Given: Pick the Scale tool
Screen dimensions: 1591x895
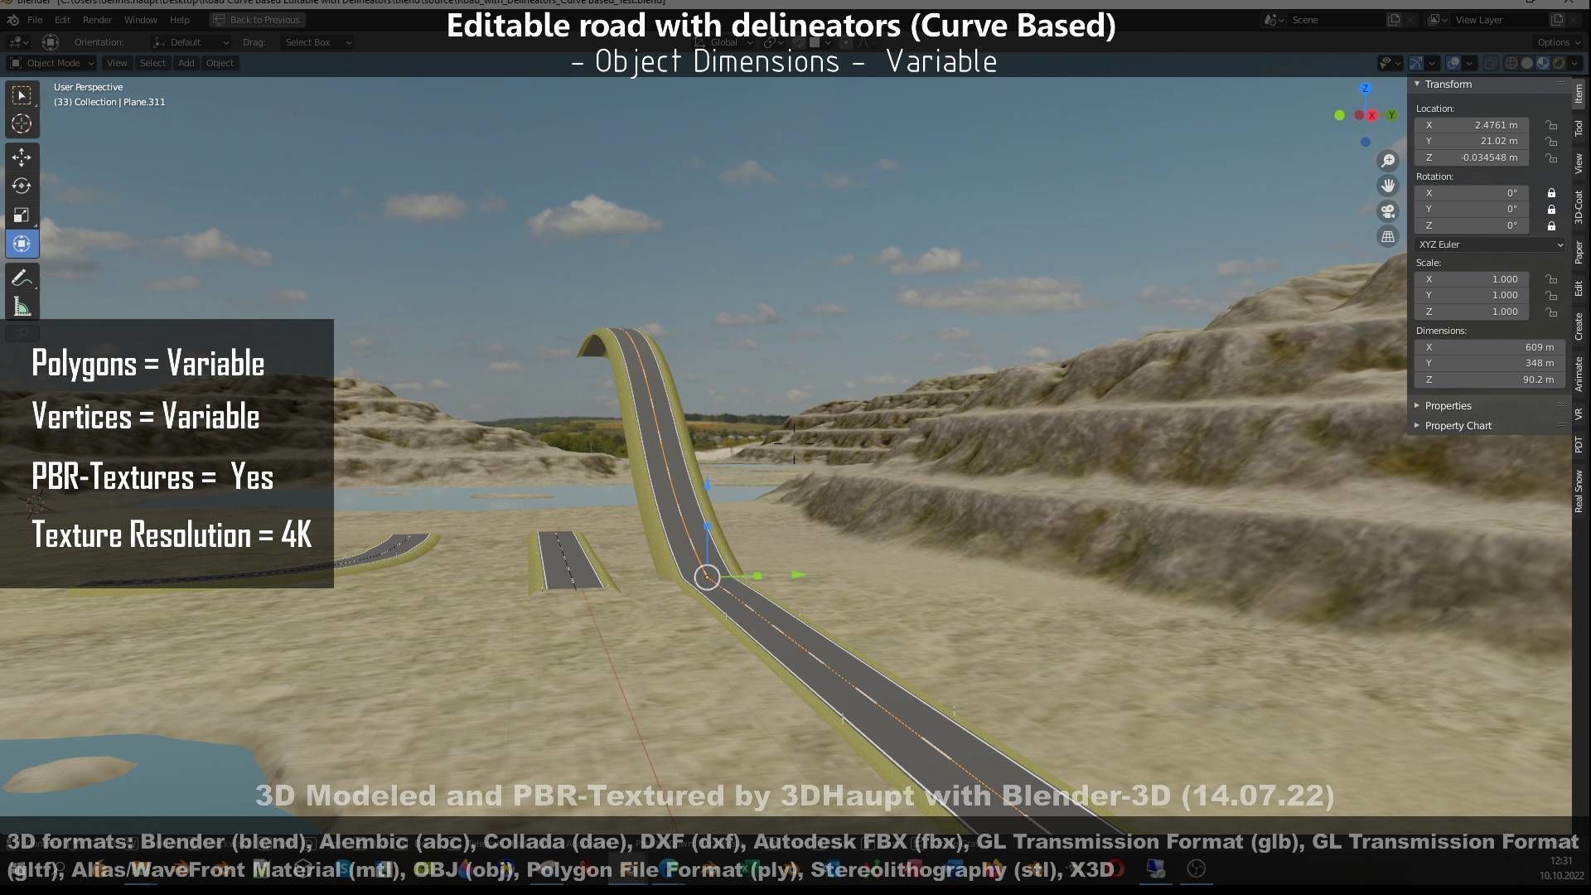Looking at the screenshot, I should point(22,215).
